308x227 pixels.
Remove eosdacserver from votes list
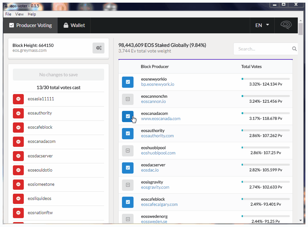[x=18, y=156]
